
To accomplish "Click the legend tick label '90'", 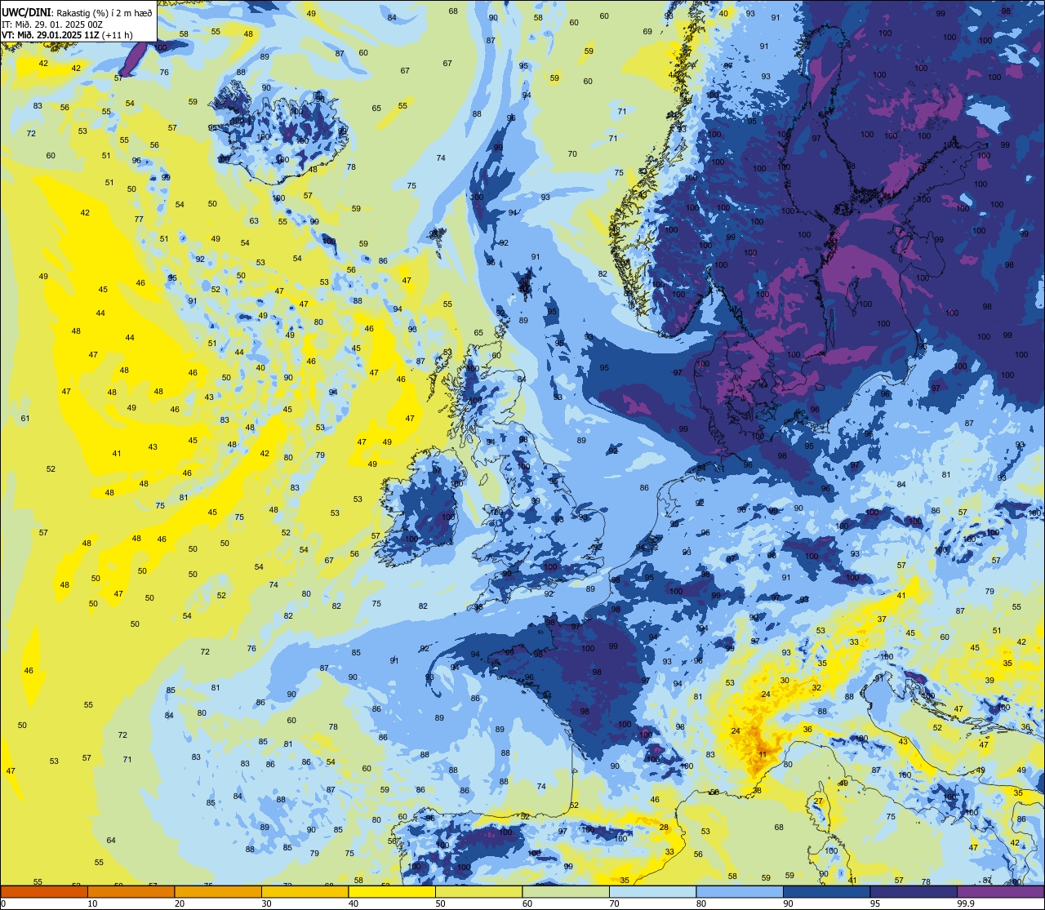I will pyautogui.click(x=788, y=903).
